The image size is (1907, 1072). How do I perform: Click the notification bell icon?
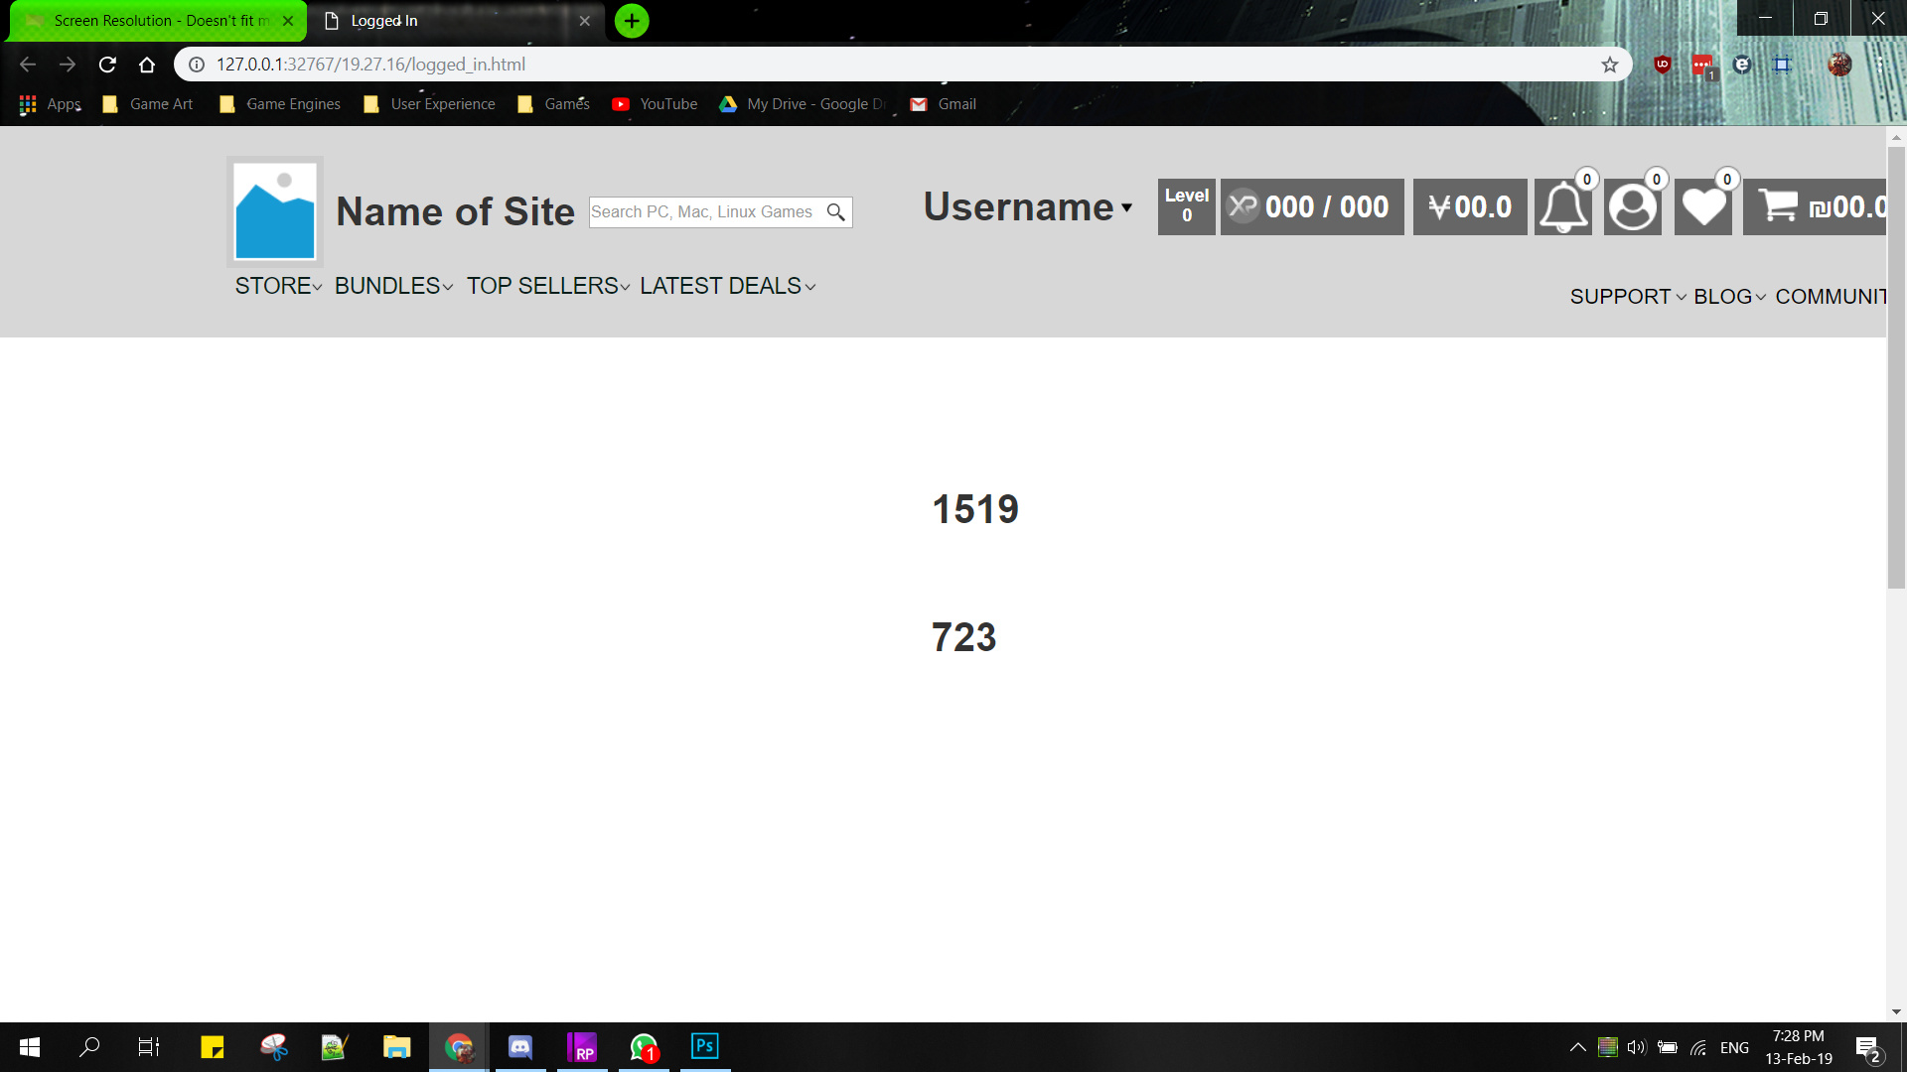click(1562, 207)
